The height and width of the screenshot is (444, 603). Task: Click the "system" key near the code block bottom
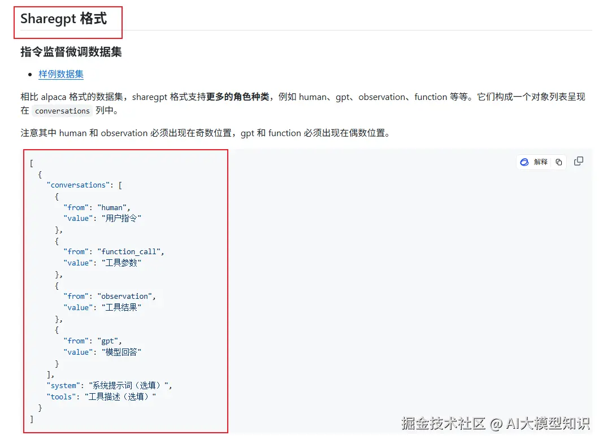pos(63,385)
